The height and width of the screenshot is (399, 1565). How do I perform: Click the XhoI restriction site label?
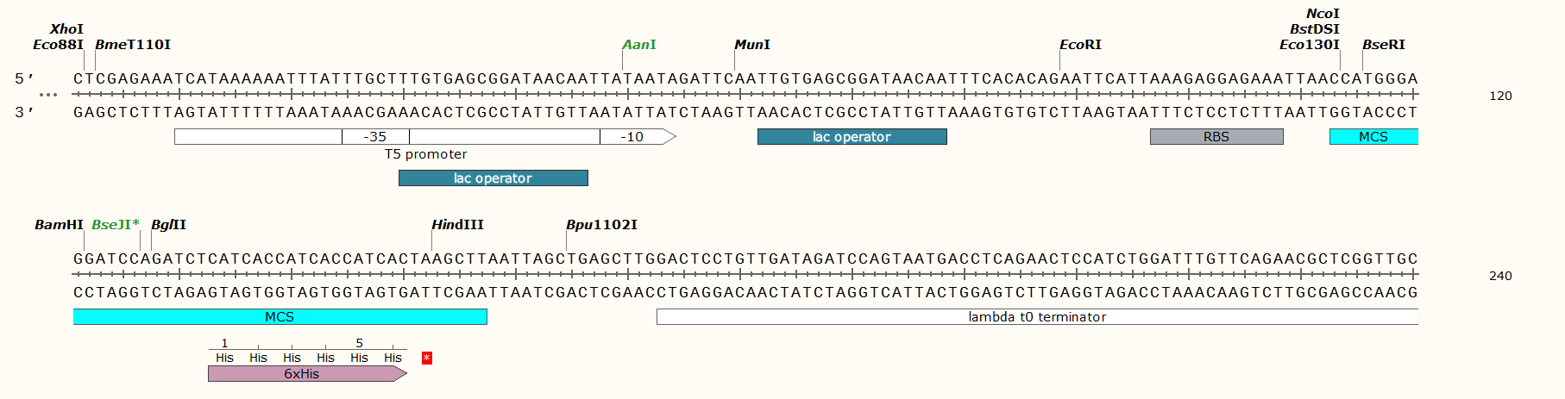pos(66,29)
